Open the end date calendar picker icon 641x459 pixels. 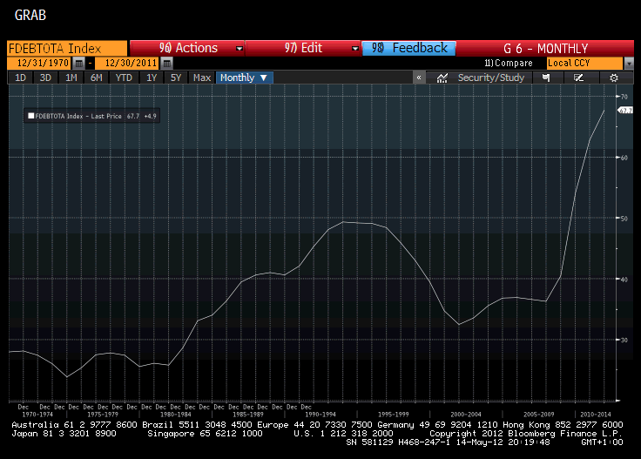166,64
